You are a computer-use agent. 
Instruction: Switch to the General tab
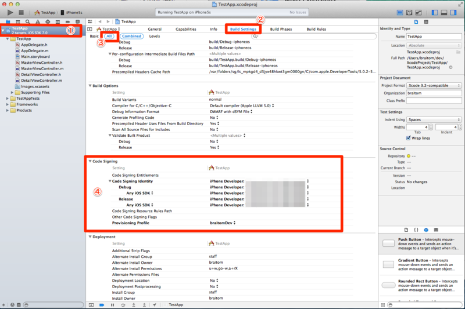[x=155, y=29]
